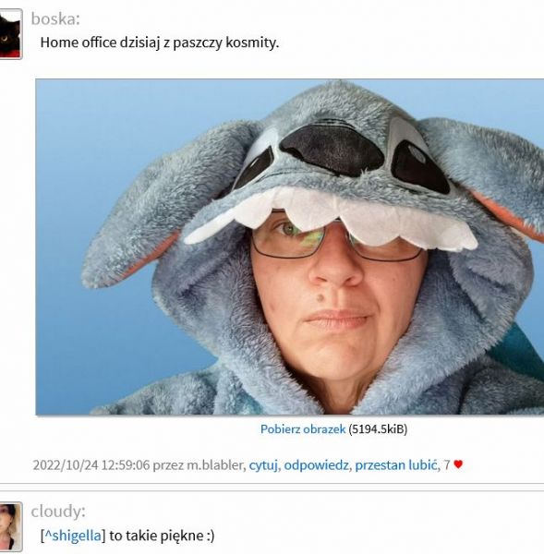Click the like count 7
Screen dimensions: 544x554
pos(447,465)
